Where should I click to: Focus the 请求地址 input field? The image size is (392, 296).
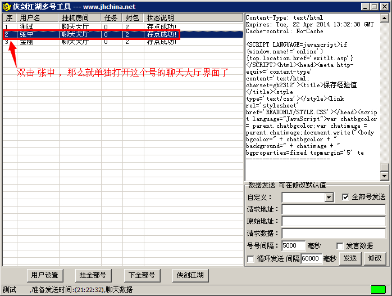[334, 209]
